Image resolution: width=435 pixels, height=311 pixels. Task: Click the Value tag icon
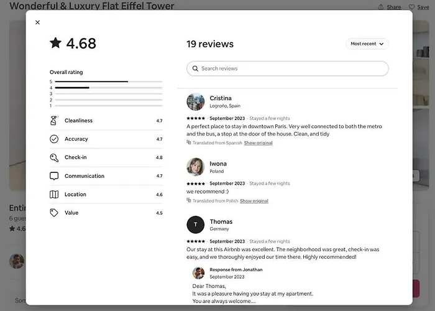click(53, 213)
